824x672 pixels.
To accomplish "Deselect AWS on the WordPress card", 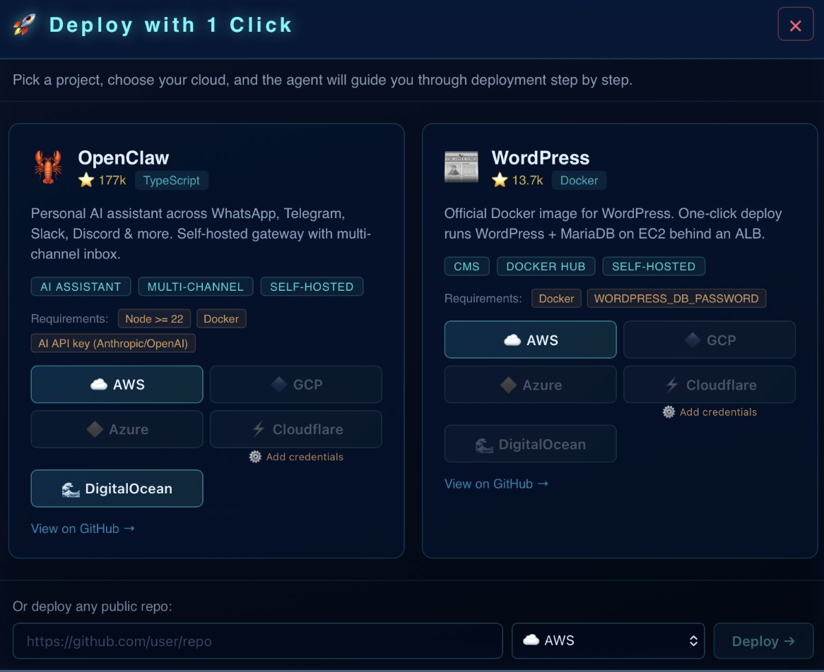I will click(x=530, y=340).
